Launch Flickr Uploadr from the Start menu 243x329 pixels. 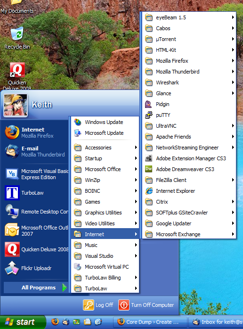click(x=35, y=268)
